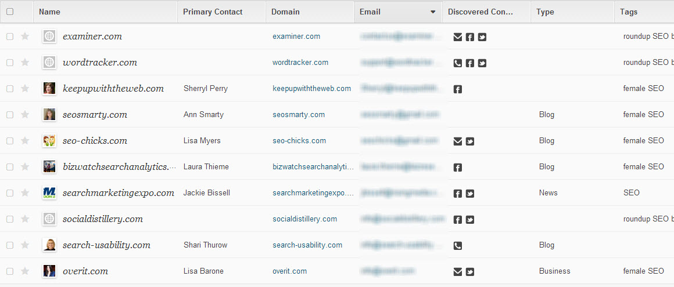
Task: Check the box for examiner.com
Action: 10,37
